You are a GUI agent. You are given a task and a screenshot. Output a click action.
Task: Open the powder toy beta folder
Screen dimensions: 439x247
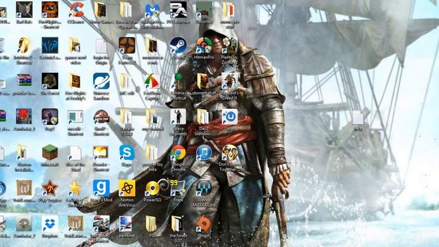pos(152,152)
